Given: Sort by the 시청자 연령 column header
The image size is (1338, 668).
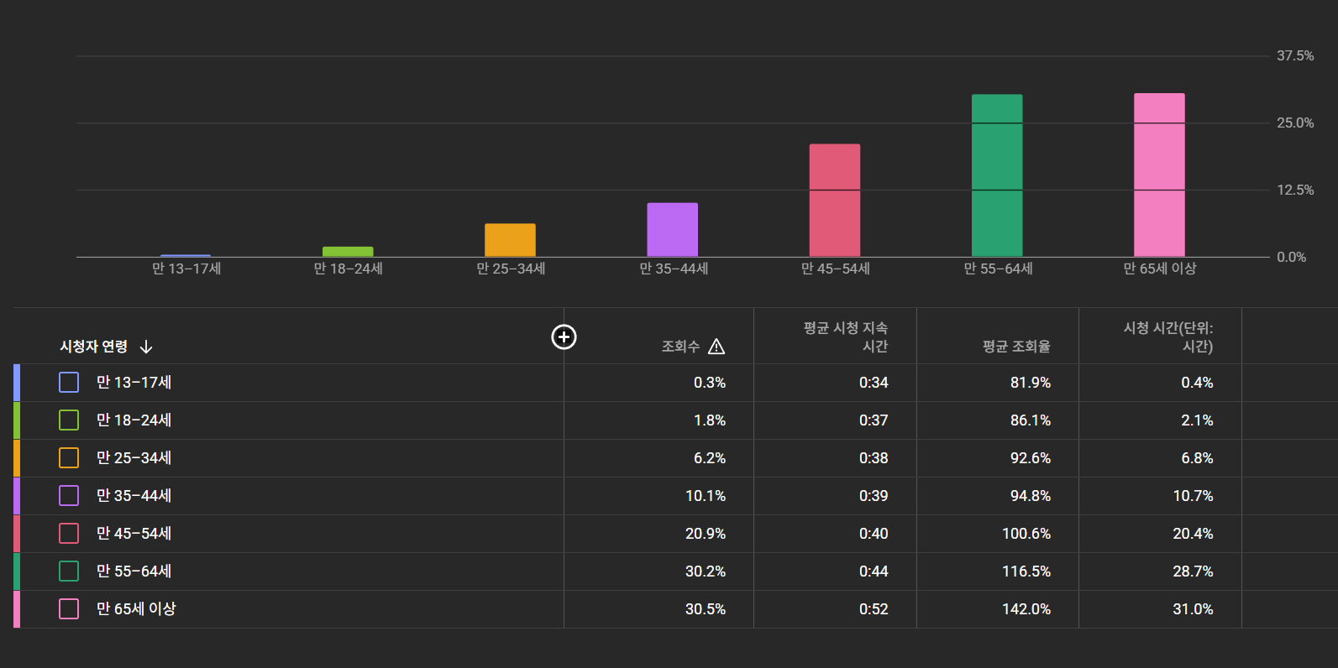Looking at the screenshot, I should coord(93,347).
